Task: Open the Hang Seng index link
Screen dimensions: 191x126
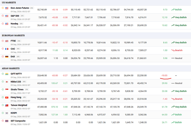Action: point(16,97)
